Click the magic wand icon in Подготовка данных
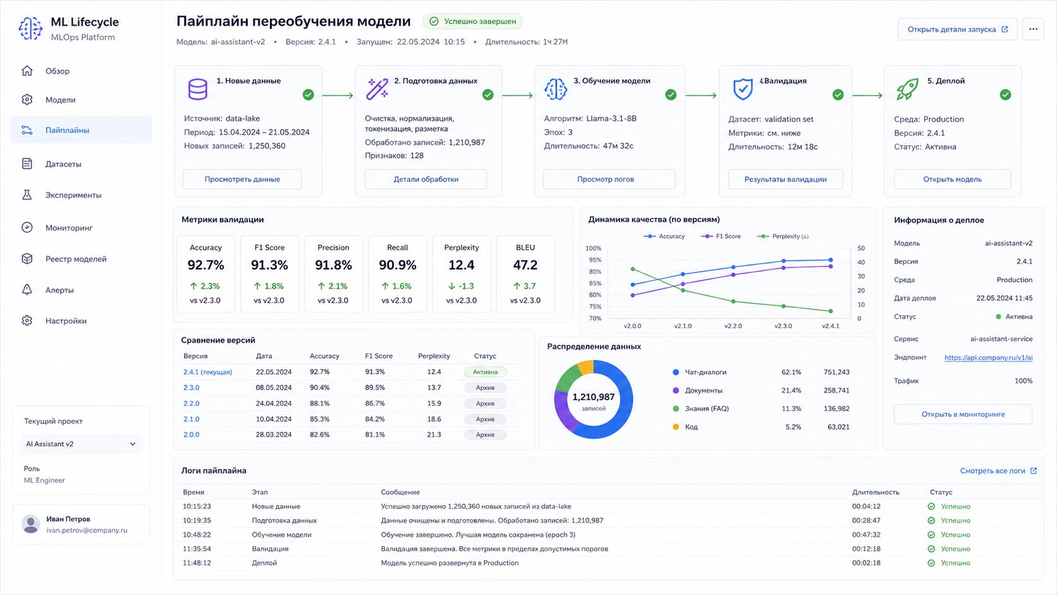Viewport: 1057px width, 595px height. point(377,89)
